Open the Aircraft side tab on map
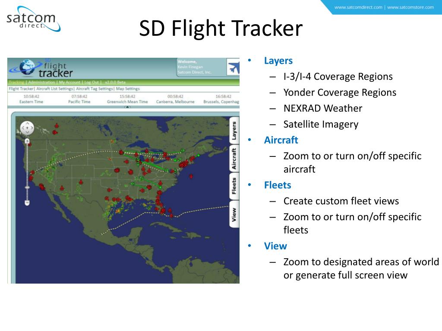The height and width of the screenshot is (331, 442). (234, 159)
